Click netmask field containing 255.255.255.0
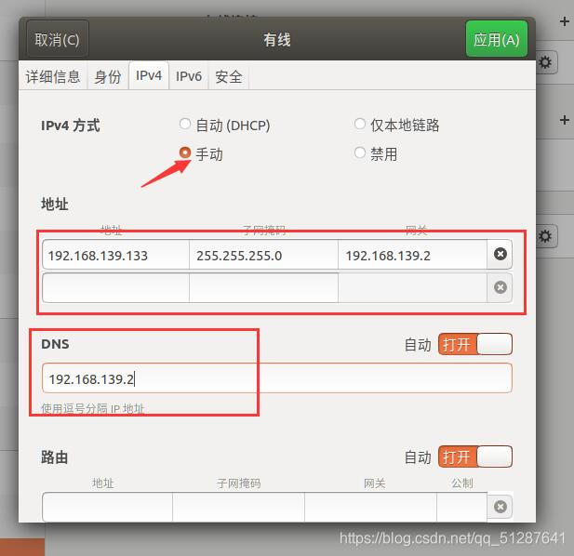Screen dimensions: 574x556 point(263,255)
